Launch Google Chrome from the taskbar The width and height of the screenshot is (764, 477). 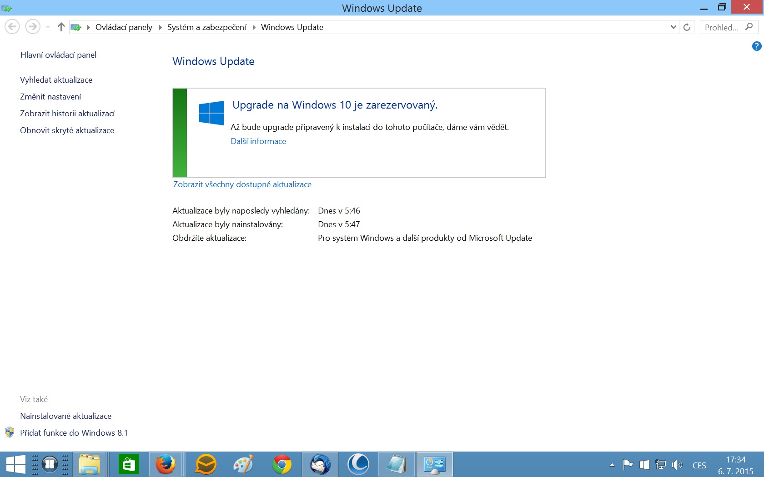point(282,464)
